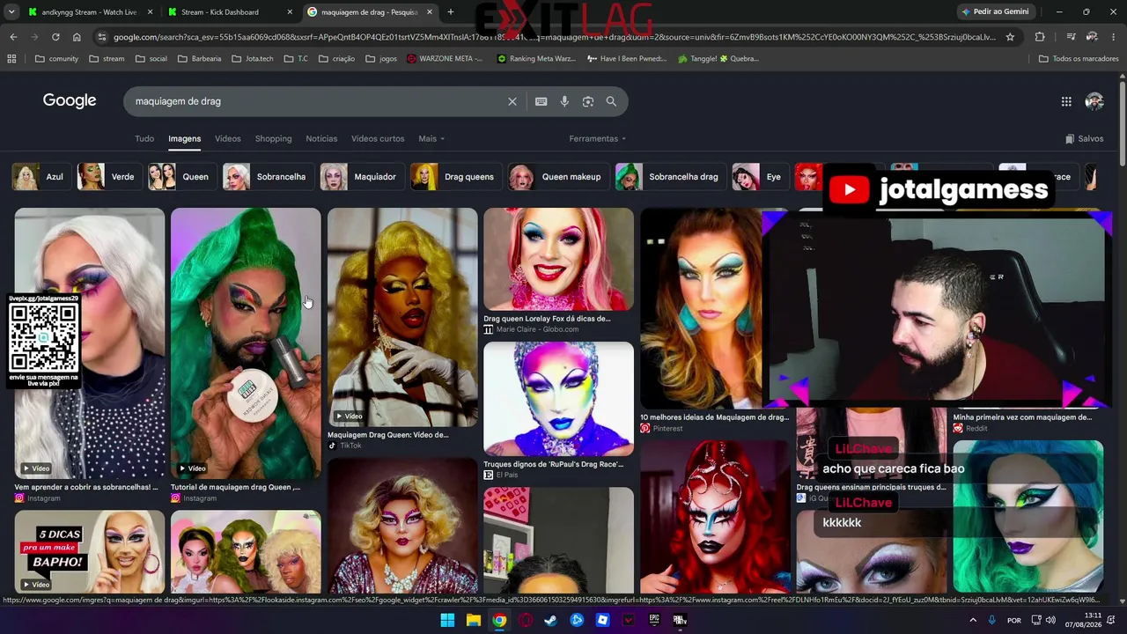Open the browser home page

coord(77,37)
